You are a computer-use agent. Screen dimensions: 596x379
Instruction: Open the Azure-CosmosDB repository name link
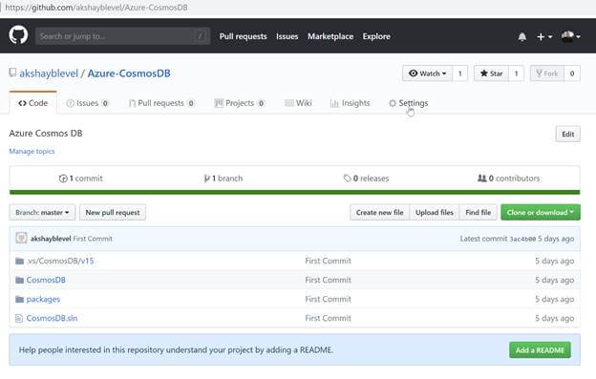(129, 74)
